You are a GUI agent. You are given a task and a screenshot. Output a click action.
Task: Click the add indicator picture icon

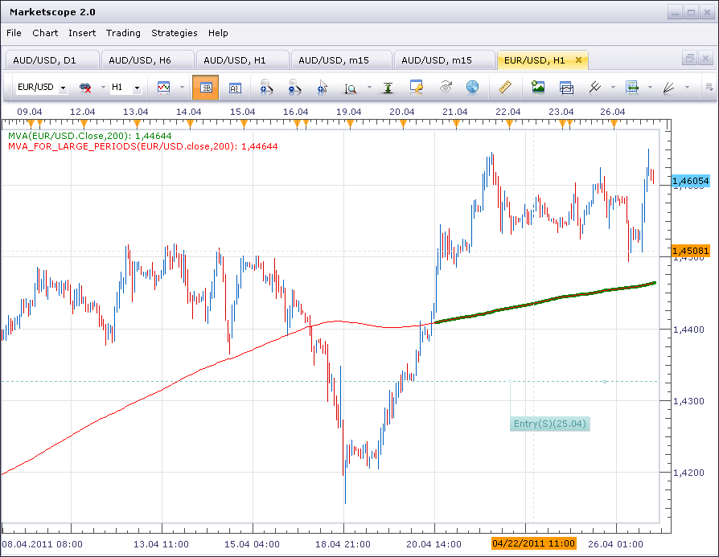click(537, 87)
